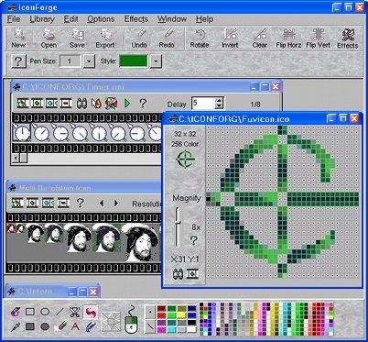Image resolution: width=368 pixels, height=342 pixels.
Task: Click the Export toolbar icon
Action: pos(105,39)
